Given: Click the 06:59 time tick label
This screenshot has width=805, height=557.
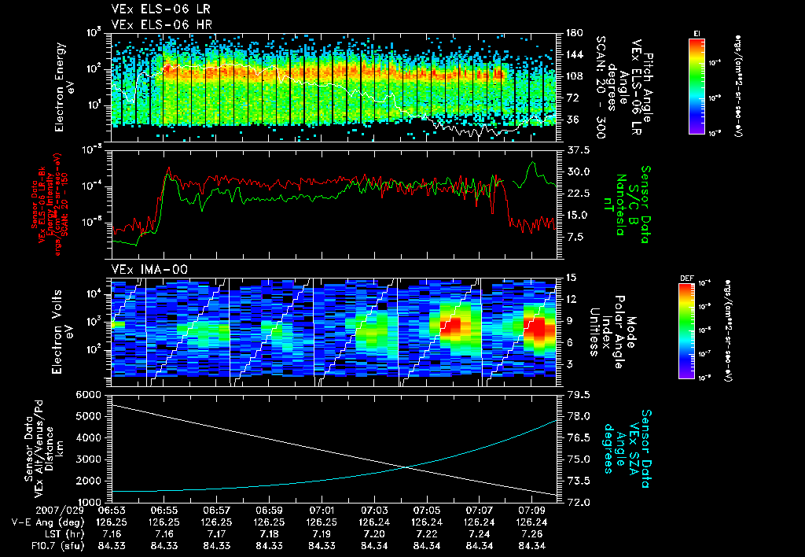Looking at the screenshot, I should [x=269, y=511].
